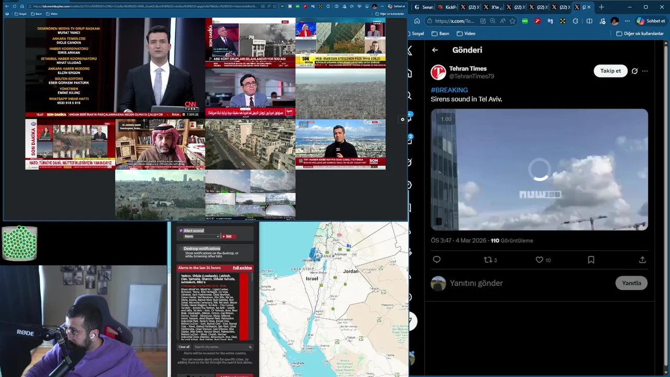
Task: Click the yellow-black extension icon in right toolbar
Action: pyautogui.click(x=563, y=21)
